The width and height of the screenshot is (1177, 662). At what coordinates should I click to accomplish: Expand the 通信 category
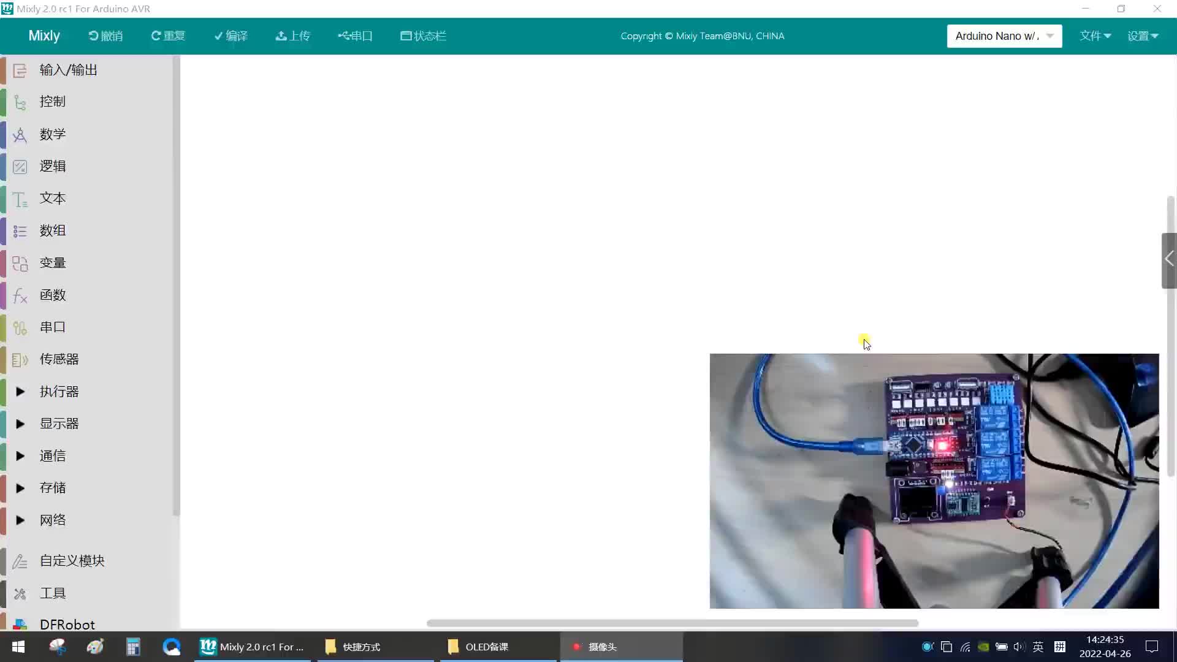click(x=20, y=456)
